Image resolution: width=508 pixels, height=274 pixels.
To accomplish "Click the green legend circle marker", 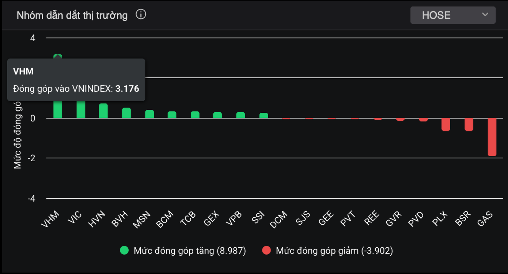I will (x=125, y=251).
